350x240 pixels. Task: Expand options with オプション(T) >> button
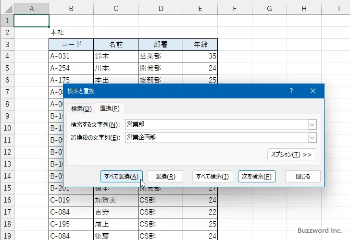291,155
